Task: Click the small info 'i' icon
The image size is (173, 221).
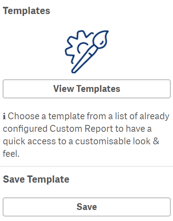Action: coord(4,117)
